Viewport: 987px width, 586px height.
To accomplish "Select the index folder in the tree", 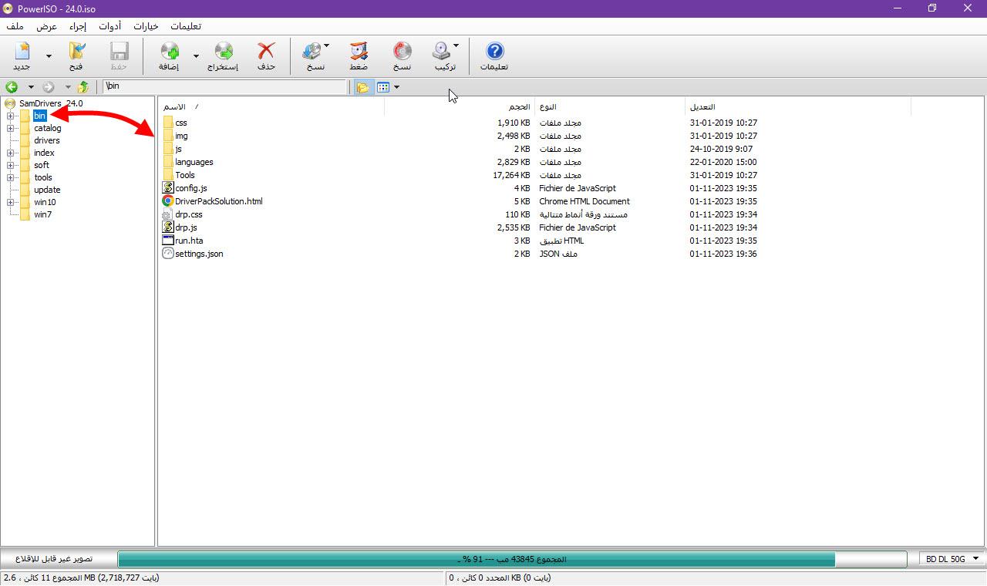I will (44, 153).
